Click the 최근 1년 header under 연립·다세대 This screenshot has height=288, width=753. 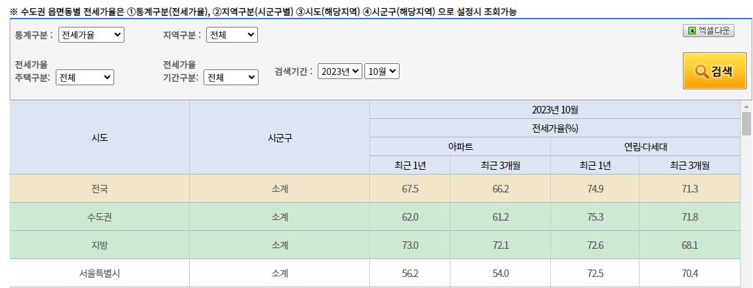pos(595,165)
